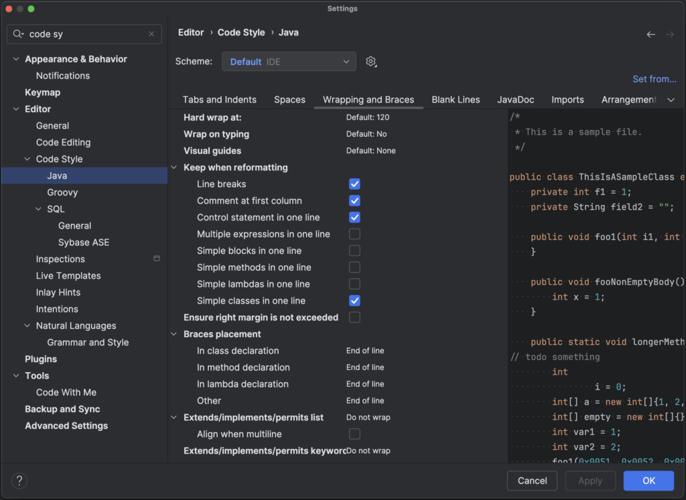This screenshot has height=500, width=686.
Task: Click the OK button
Action: (x=648, y=481)
